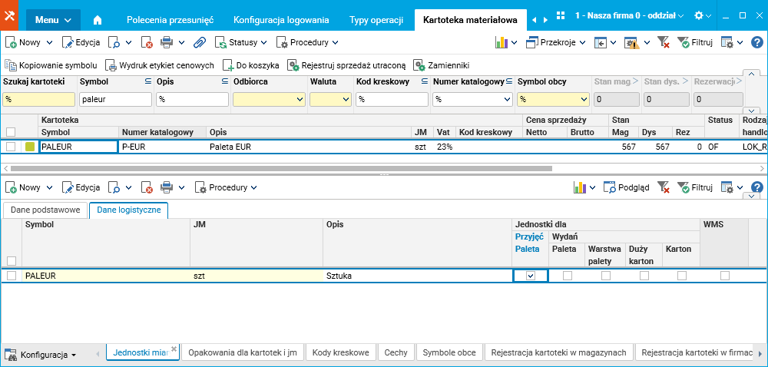This screenshot has width=768, height=367.
Task: Click the Podgląd button
Action: (x=626, y=187)
